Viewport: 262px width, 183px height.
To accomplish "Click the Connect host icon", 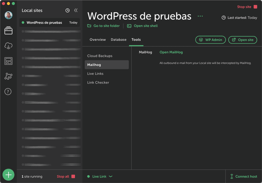I will [x=232, y=176].
